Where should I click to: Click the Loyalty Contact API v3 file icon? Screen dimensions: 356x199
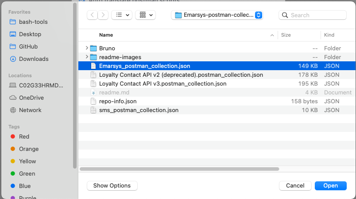click(93, 83)
